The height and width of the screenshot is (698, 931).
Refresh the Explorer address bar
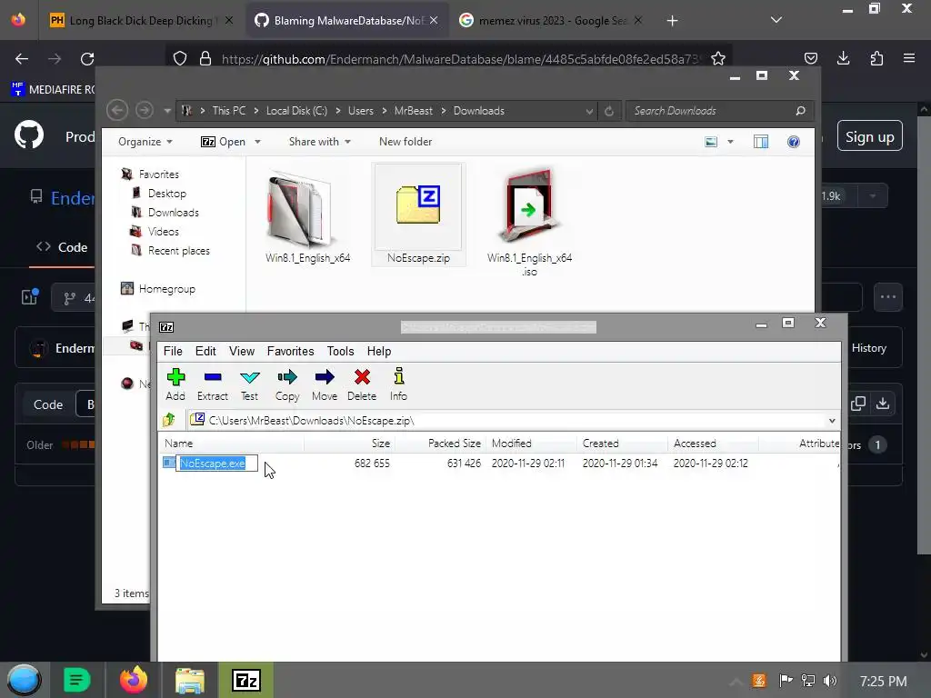(x=608, y=111)
